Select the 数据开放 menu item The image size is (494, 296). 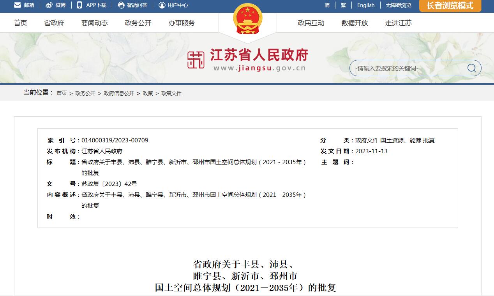pyautogui.click(x=355, y=23)
